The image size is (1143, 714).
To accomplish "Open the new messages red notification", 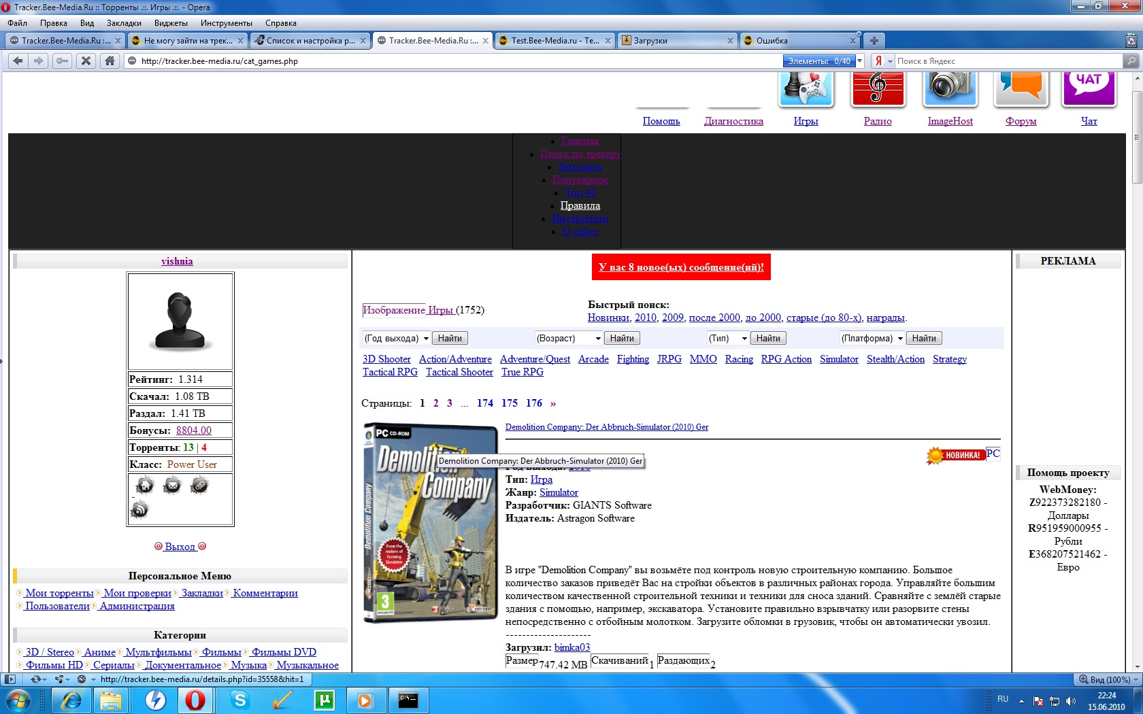I will (x=681, y=267).
